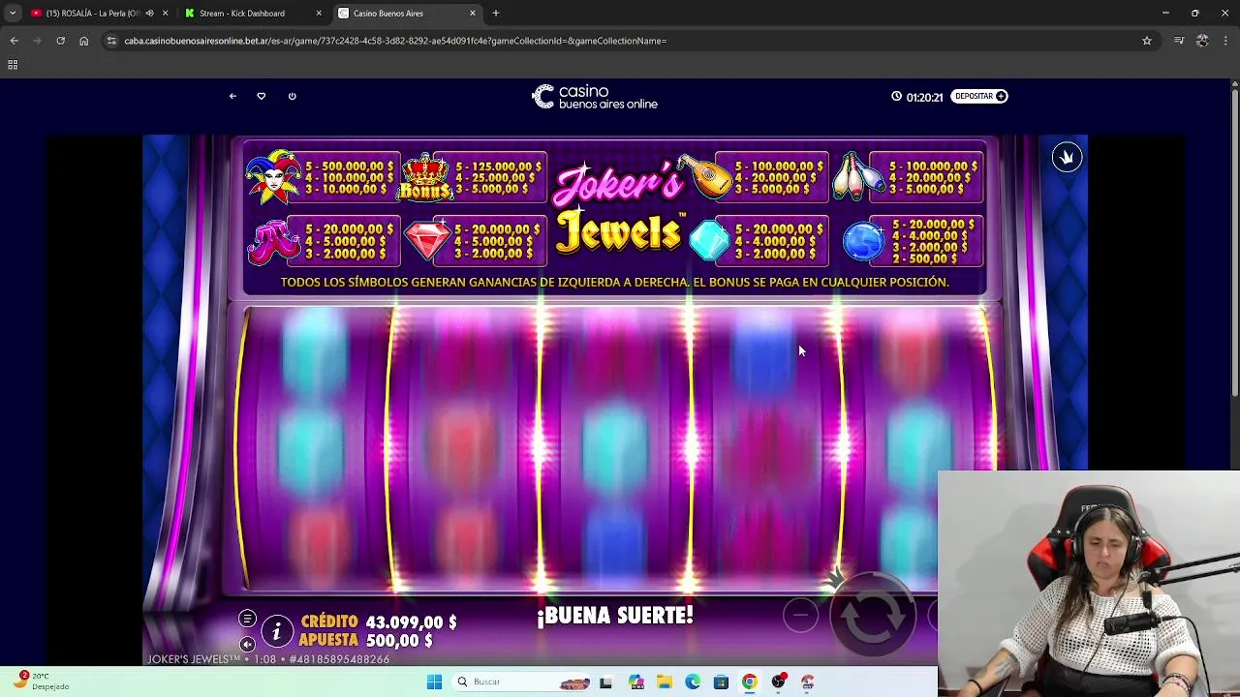This screenshot has height=697, width=1240.
Task: Mute the ROSALÍA tab audio icon
Action: [x=149, y=14]
